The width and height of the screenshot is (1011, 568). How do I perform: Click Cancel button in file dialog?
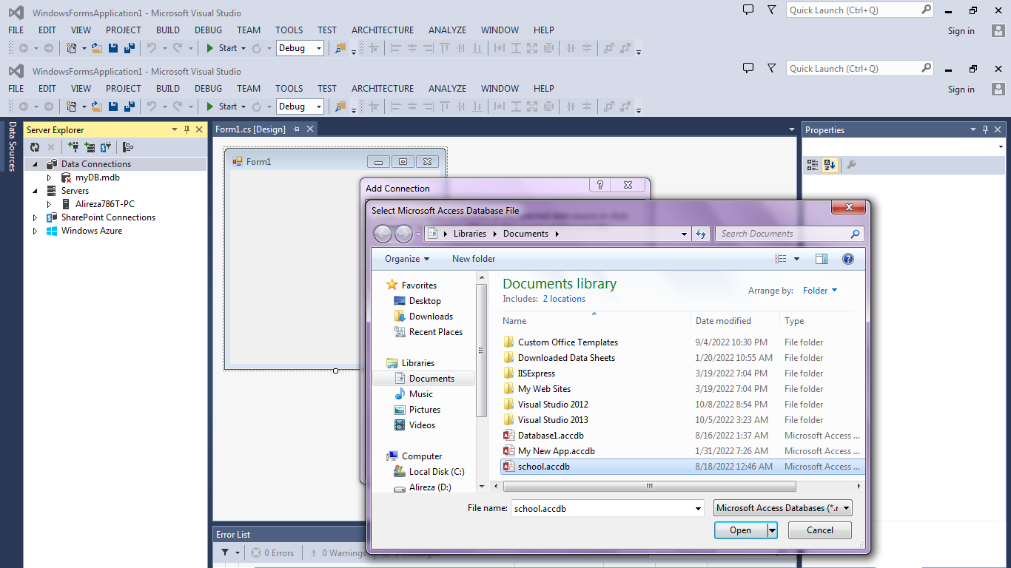pos(820,530)
